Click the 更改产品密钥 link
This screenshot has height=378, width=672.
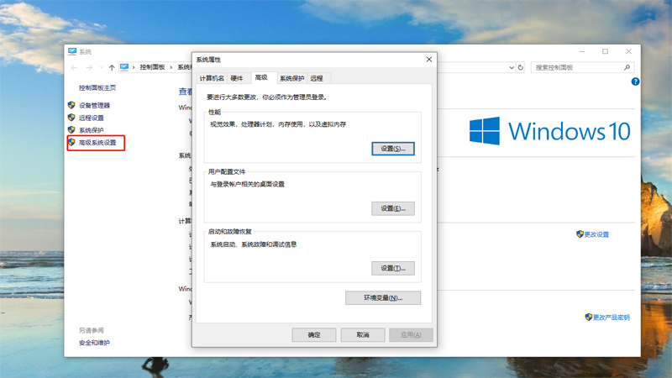(612, 318)
